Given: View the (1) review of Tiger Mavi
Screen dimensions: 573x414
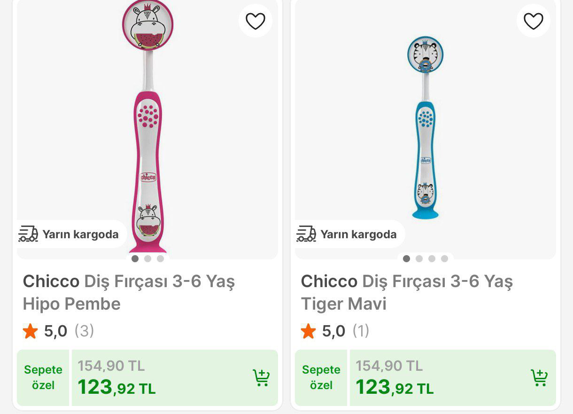Looking at the screenshot, I should pyautogui.click(x=361, y=331).
